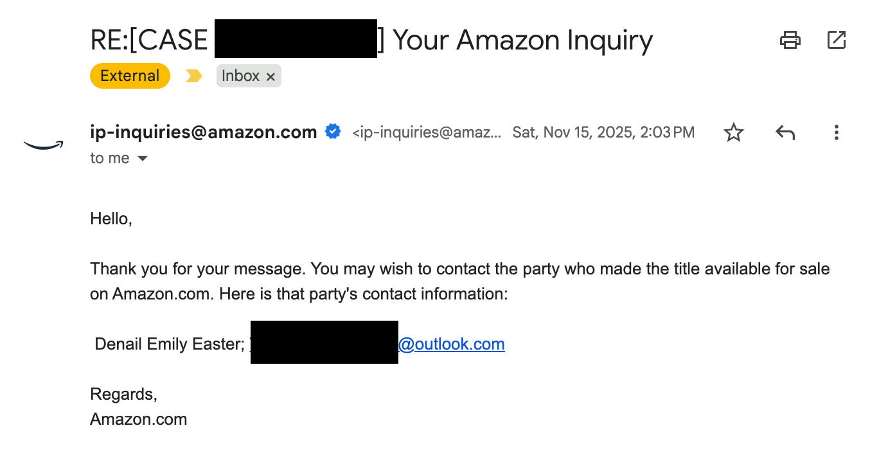Click the truncated sender address in angle brackets

point(427,133)
